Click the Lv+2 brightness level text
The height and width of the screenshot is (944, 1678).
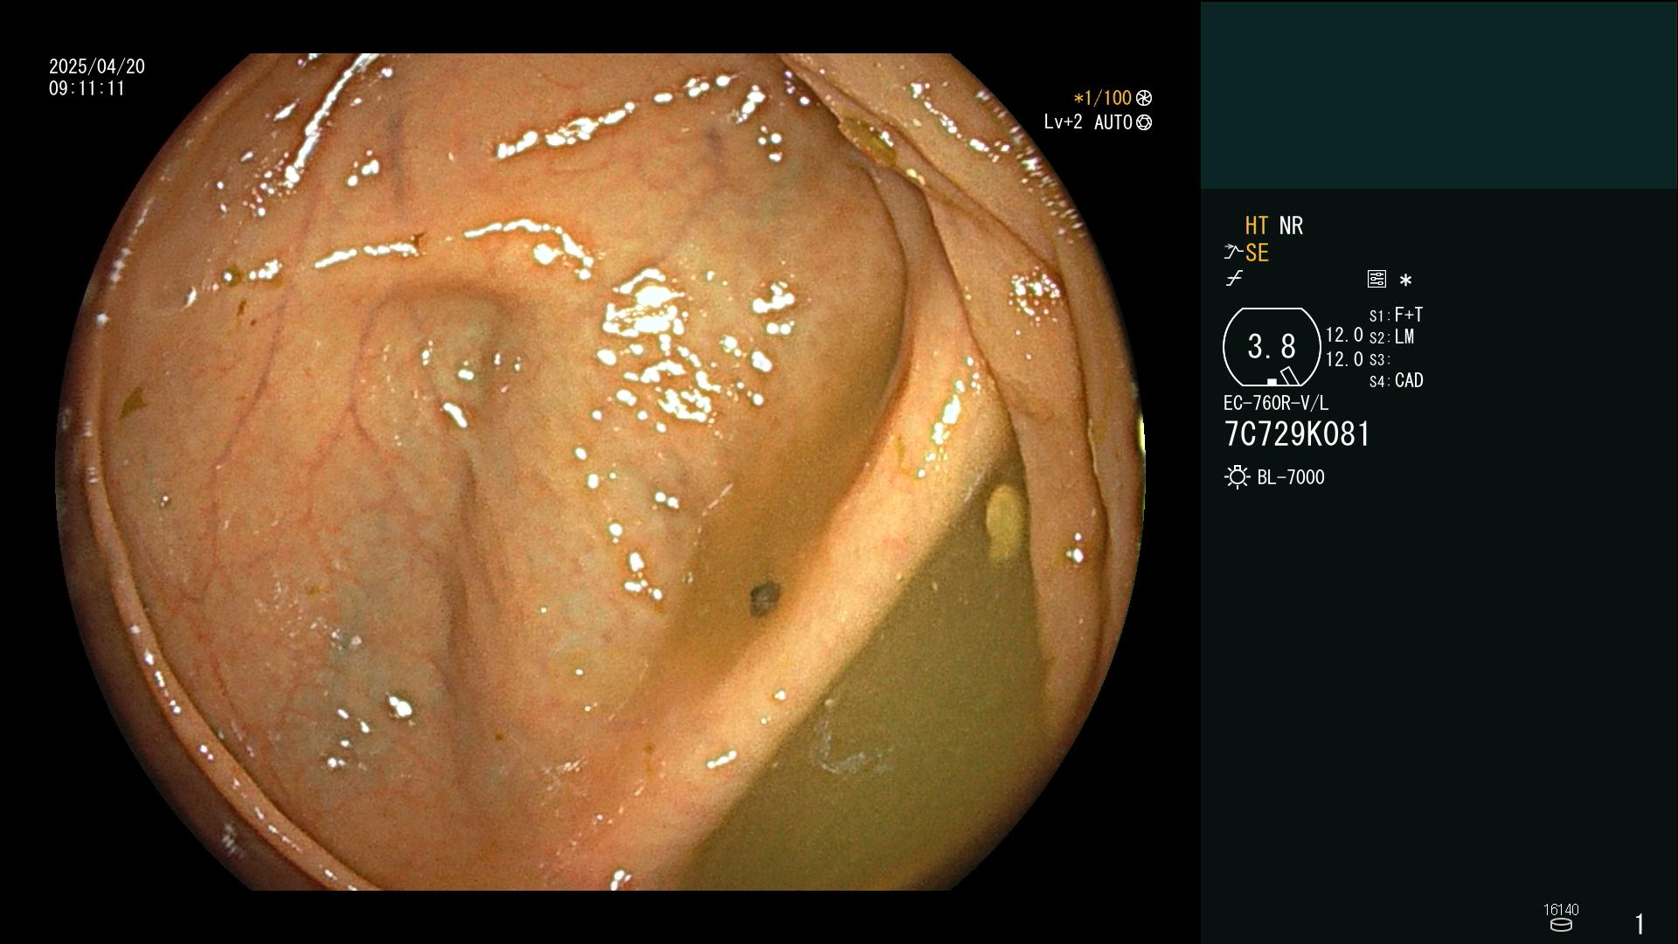pos(1063,122)
